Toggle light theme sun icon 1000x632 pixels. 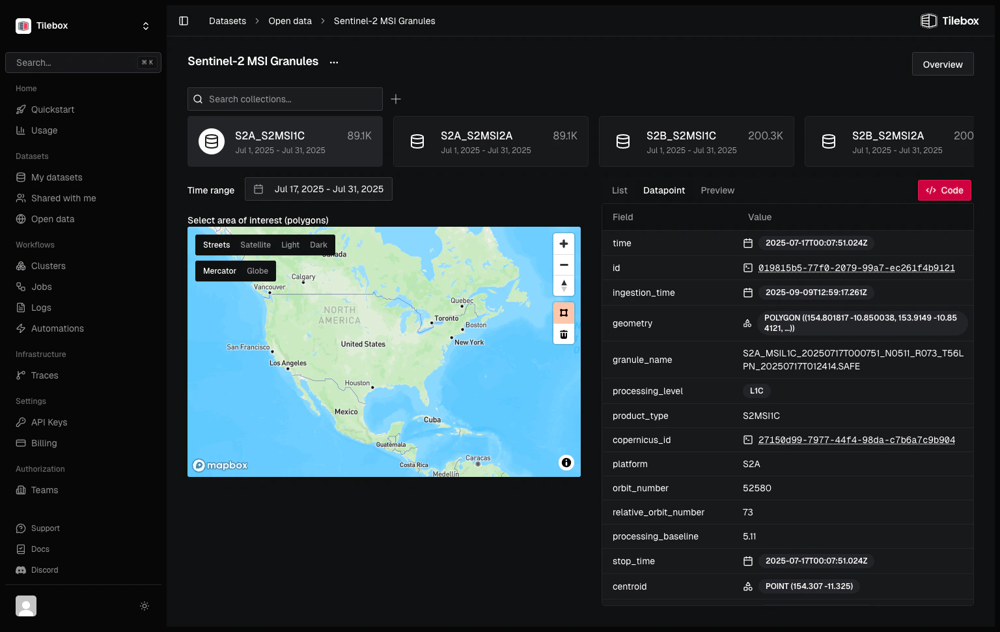point(145,606)
